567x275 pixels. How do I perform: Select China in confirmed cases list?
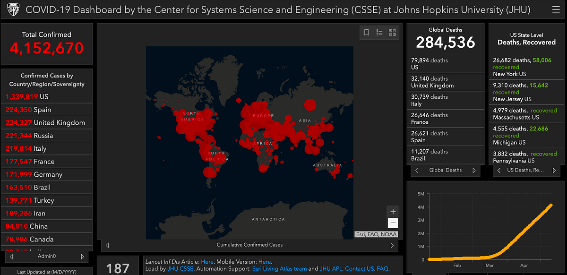coord(46,226)
